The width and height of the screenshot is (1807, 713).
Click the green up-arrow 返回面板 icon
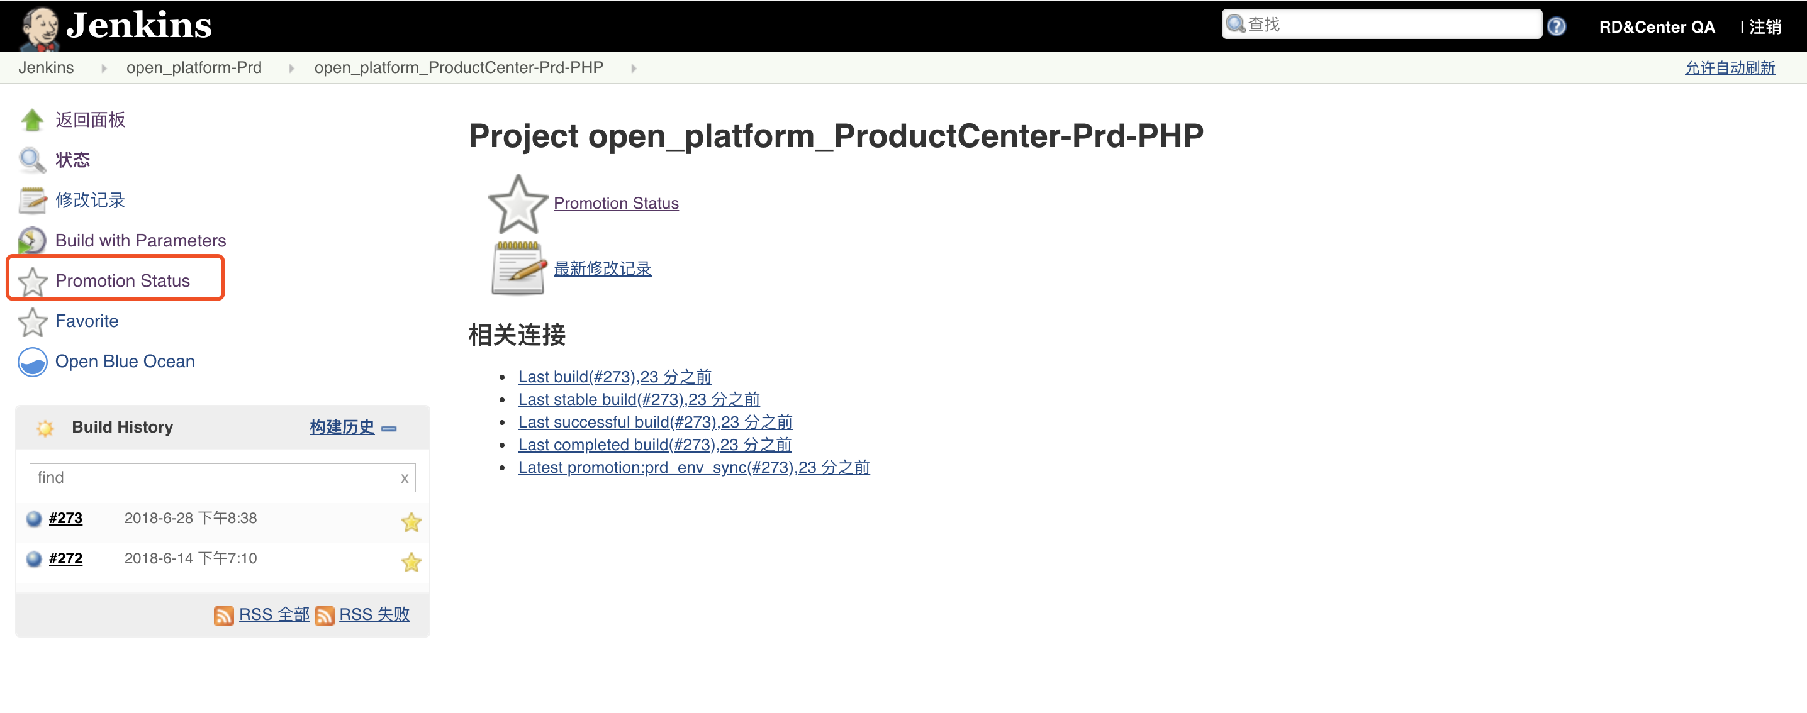coord(32,120)
